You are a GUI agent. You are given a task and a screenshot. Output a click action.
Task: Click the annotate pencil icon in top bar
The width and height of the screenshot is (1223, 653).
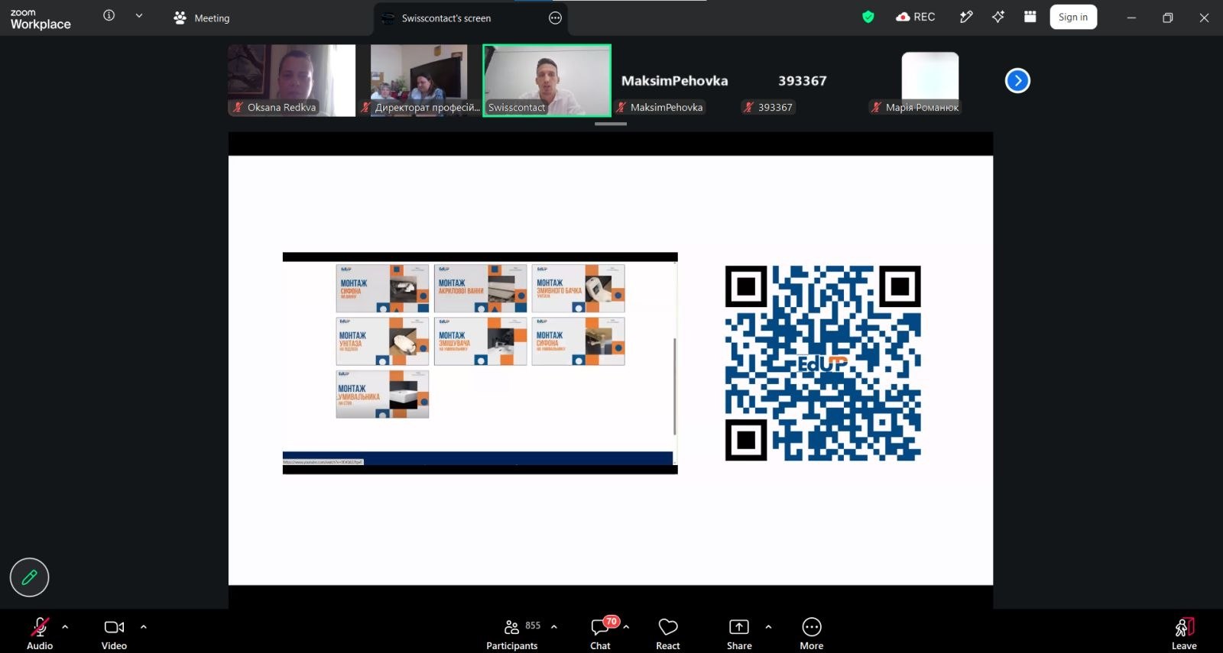(966, 17)
